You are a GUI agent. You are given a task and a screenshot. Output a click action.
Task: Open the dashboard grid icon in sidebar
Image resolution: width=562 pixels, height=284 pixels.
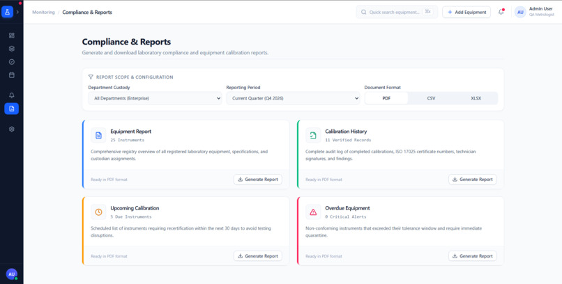(x=11, y=35)
